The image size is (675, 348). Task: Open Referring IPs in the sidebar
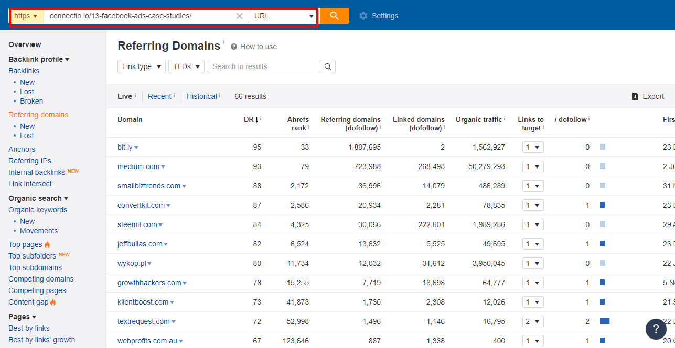pyautogui.click(x=30, y=161)
